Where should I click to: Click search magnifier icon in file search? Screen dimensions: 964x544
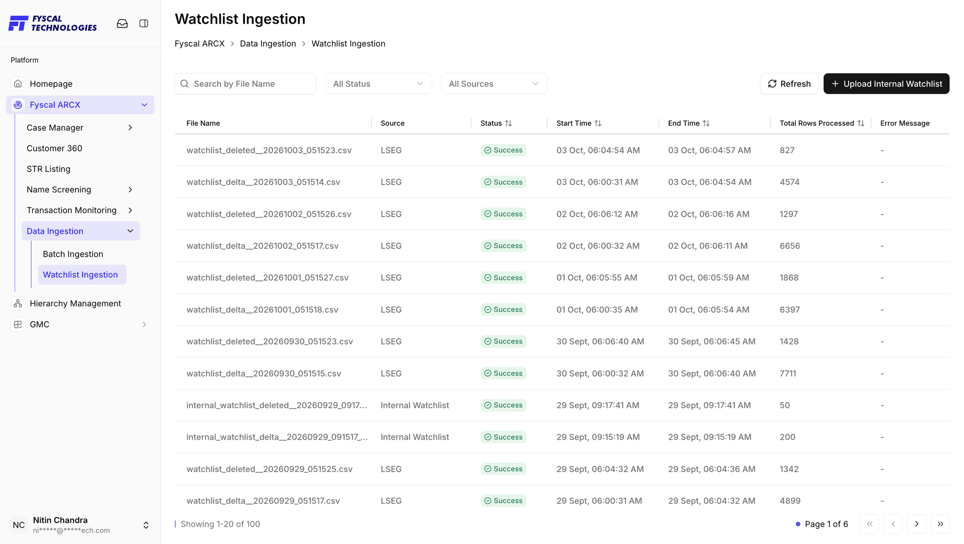coord(185,84)
